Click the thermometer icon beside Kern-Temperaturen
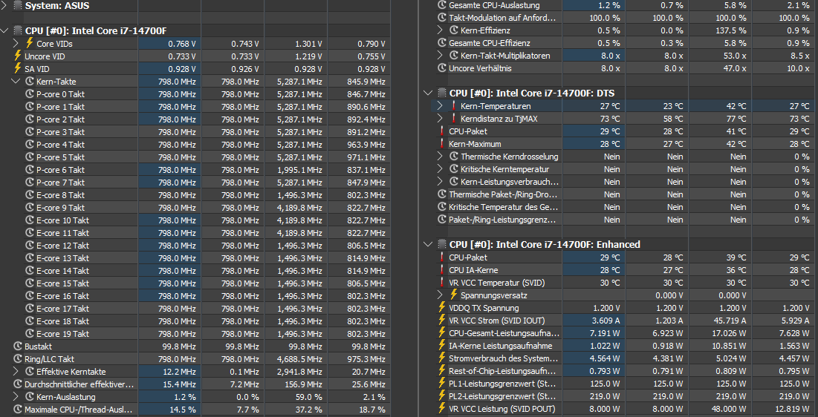Image resolution: width=818 pixels, height=417 pixels. [454, 106]
